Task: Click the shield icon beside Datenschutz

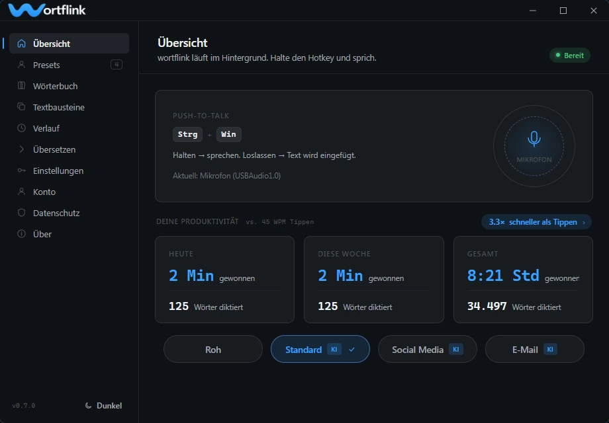Action: click(21, 212)
